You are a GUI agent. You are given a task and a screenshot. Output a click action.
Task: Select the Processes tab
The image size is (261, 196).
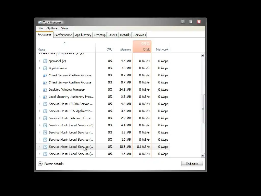44,35
